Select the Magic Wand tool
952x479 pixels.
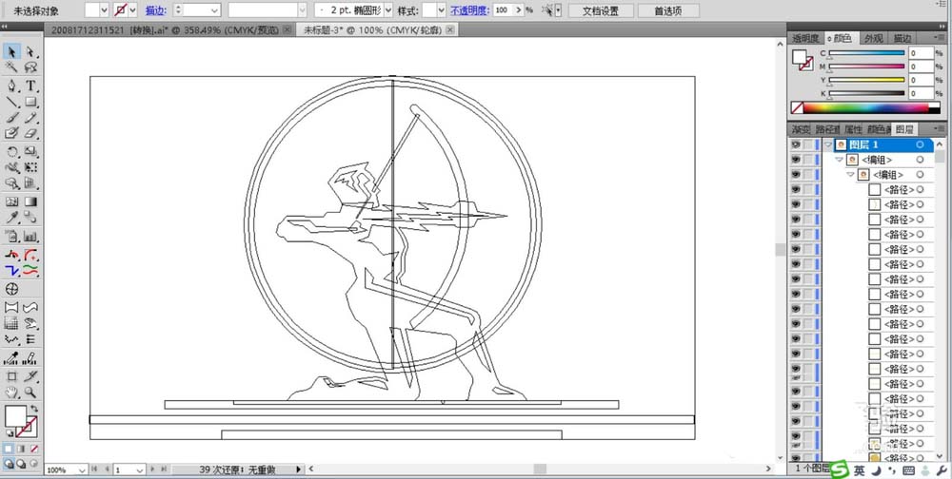click(x=11, y=67)
